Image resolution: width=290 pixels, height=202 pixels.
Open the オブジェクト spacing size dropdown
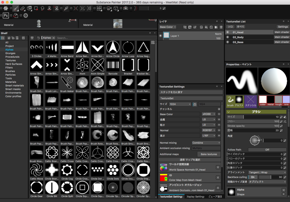[x=267, y=182]
